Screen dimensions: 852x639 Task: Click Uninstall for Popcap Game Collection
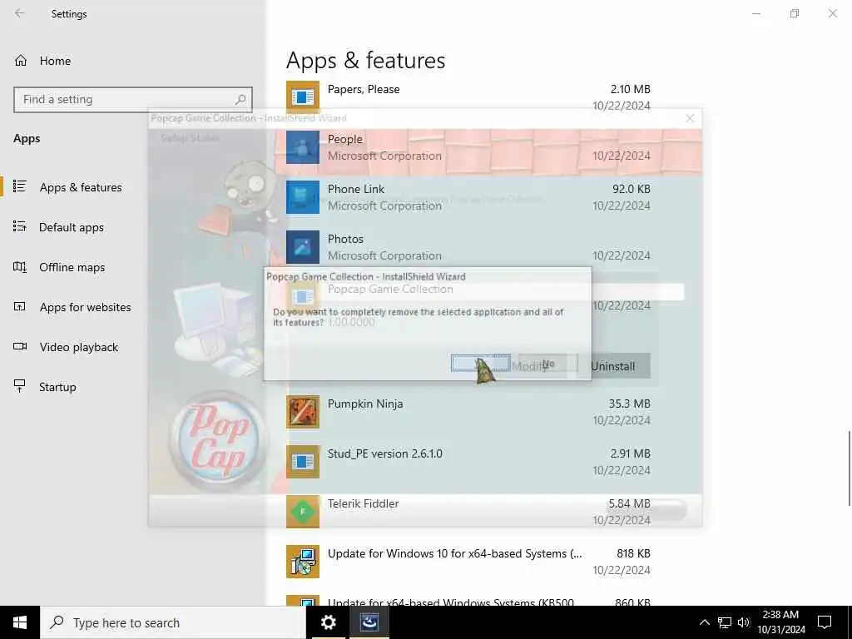coord(613,366)
